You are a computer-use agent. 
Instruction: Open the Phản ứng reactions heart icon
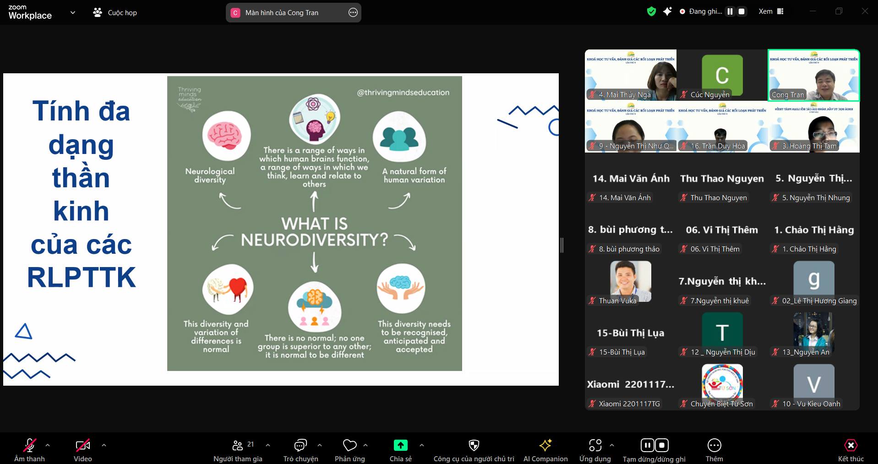point(349,446)
